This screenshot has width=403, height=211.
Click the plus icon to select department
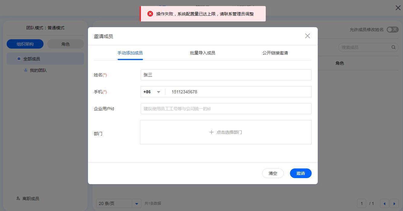212,132
